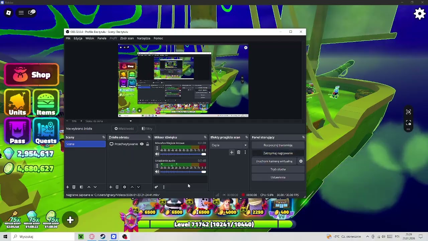Toggle Uruchom kamerę wirtualną
This screenshot has height=241, width=428.
(274, 161)
